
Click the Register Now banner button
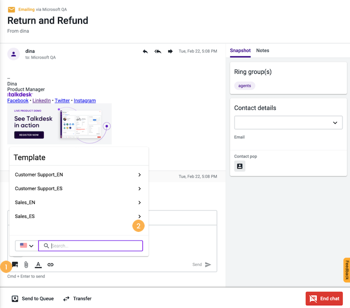[x=29, y=135]
